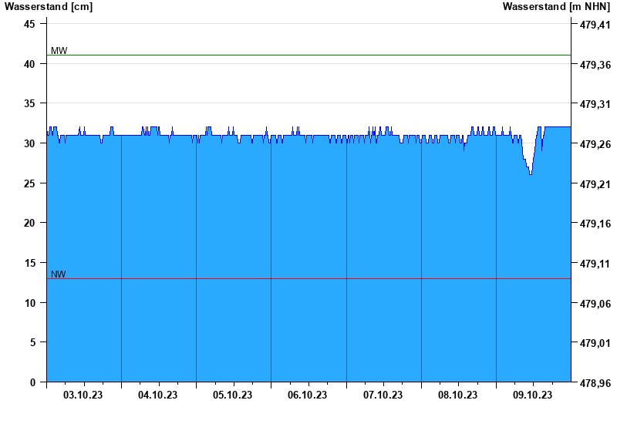The image size is (617, 424).
Task: Click the right axis value 479,36
Action: [595, 65]
